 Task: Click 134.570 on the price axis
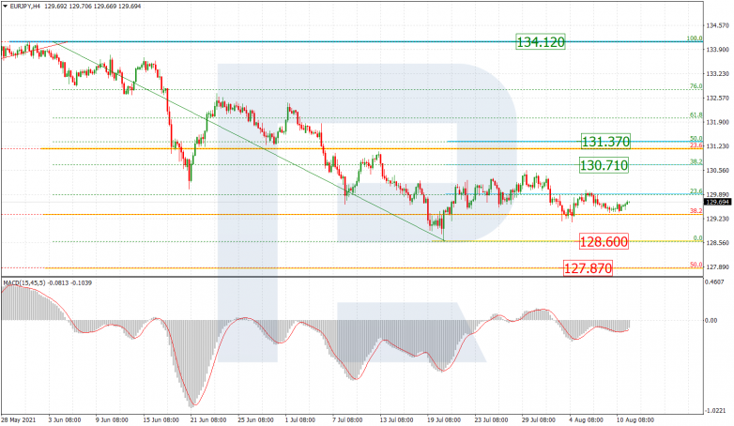coord(717,25)
